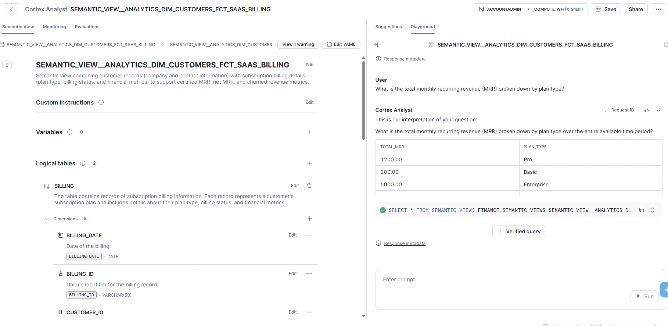668x326 pixels.
Task: Show info for Variables section
Action: point(70,132)
